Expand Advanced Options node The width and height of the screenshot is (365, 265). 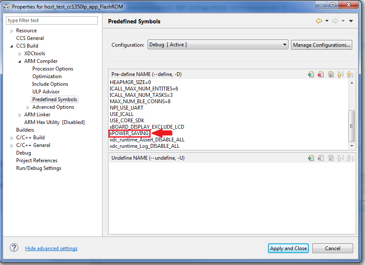(x=28, y=107)
